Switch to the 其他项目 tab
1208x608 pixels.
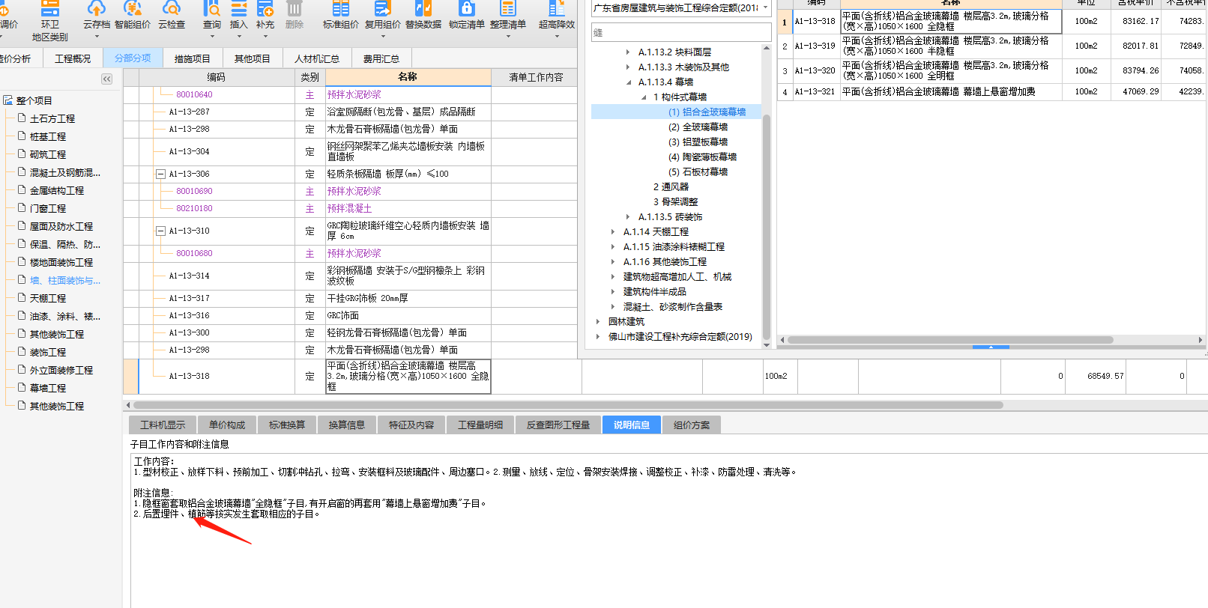[x=253, y=58]
